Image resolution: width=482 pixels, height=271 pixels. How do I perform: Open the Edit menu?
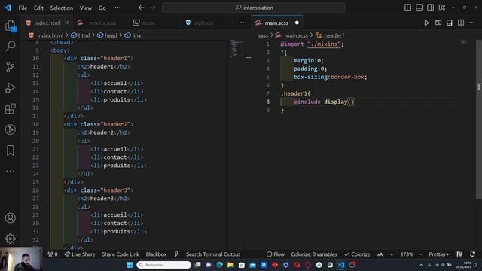coord(38,8)
